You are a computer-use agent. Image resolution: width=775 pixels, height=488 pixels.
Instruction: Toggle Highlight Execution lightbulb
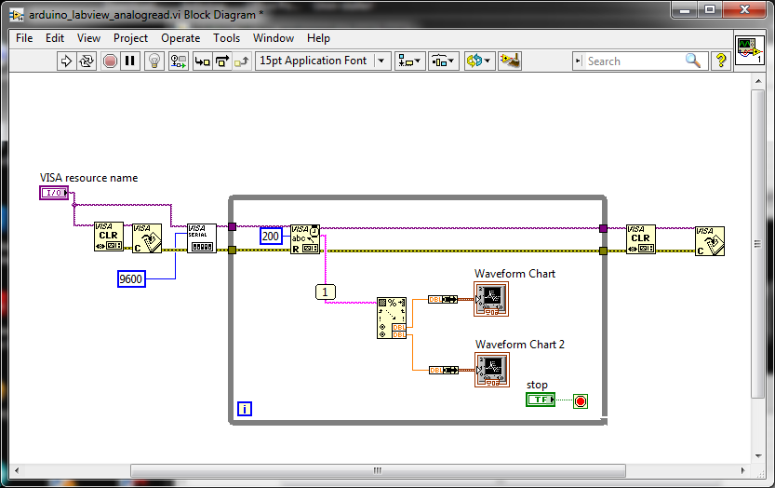pos(154,61)
